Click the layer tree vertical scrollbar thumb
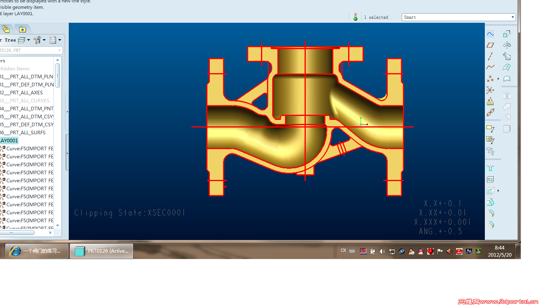Viewport: 546px width, 307px height. tap(58, 75)
